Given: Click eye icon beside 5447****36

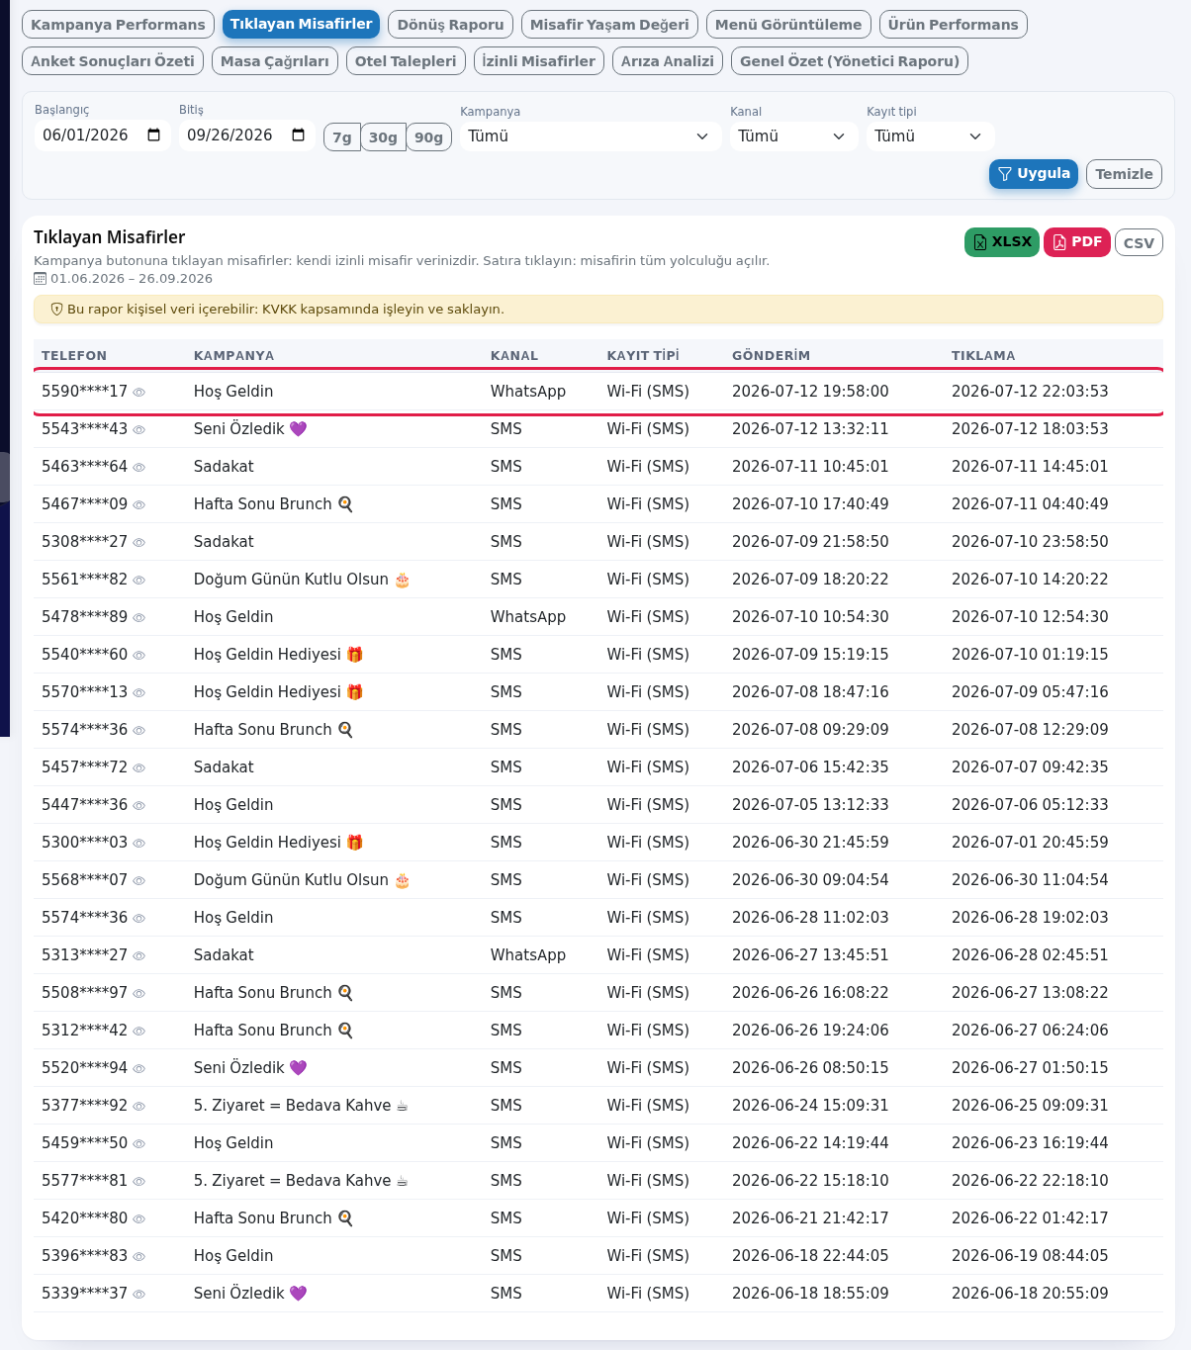Looking at the screenshot, I should click(139, 806).
